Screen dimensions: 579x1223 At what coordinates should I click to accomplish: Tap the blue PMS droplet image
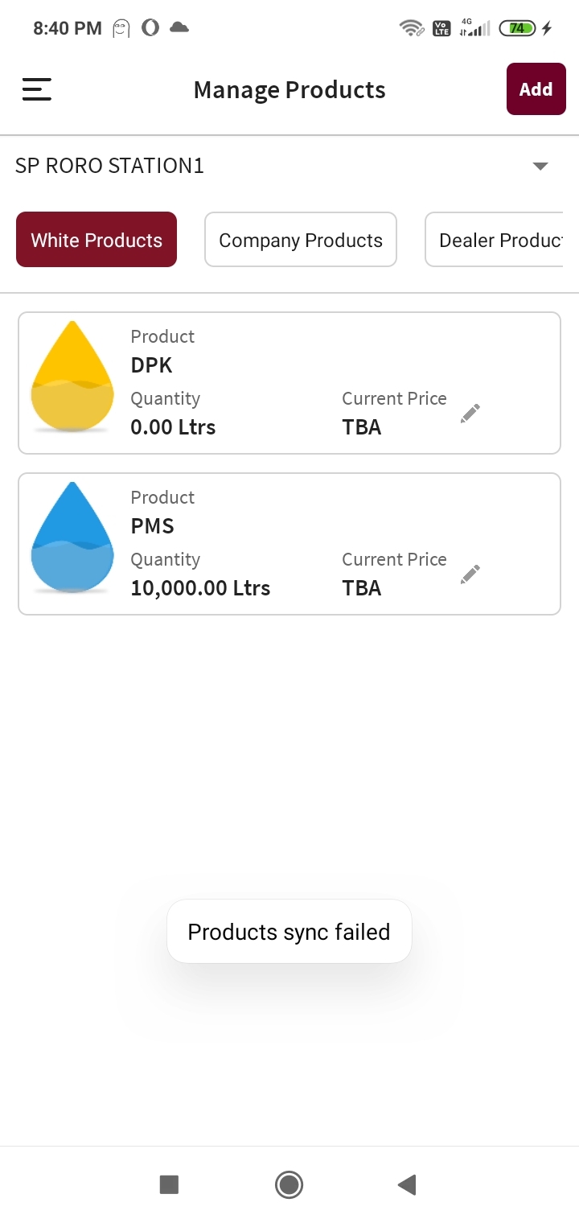(x=72, y=537)
